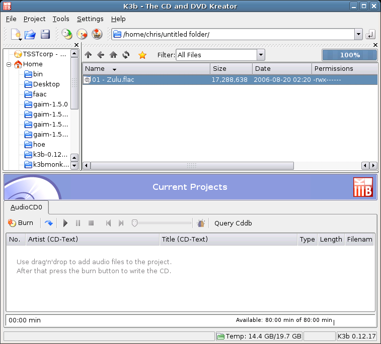
Task: Click the file list horizontal scrollbar
Action: (192, 166)
